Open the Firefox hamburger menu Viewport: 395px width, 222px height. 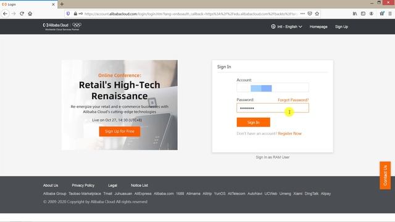390,14
